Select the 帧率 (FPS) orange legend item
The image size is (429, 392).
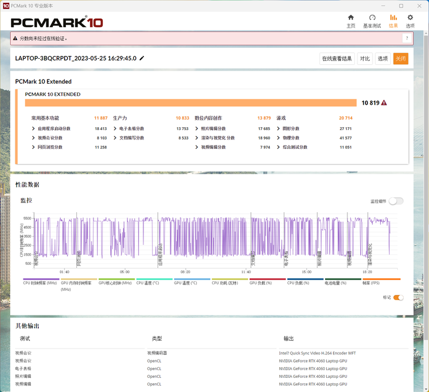(x=381, y=282)
